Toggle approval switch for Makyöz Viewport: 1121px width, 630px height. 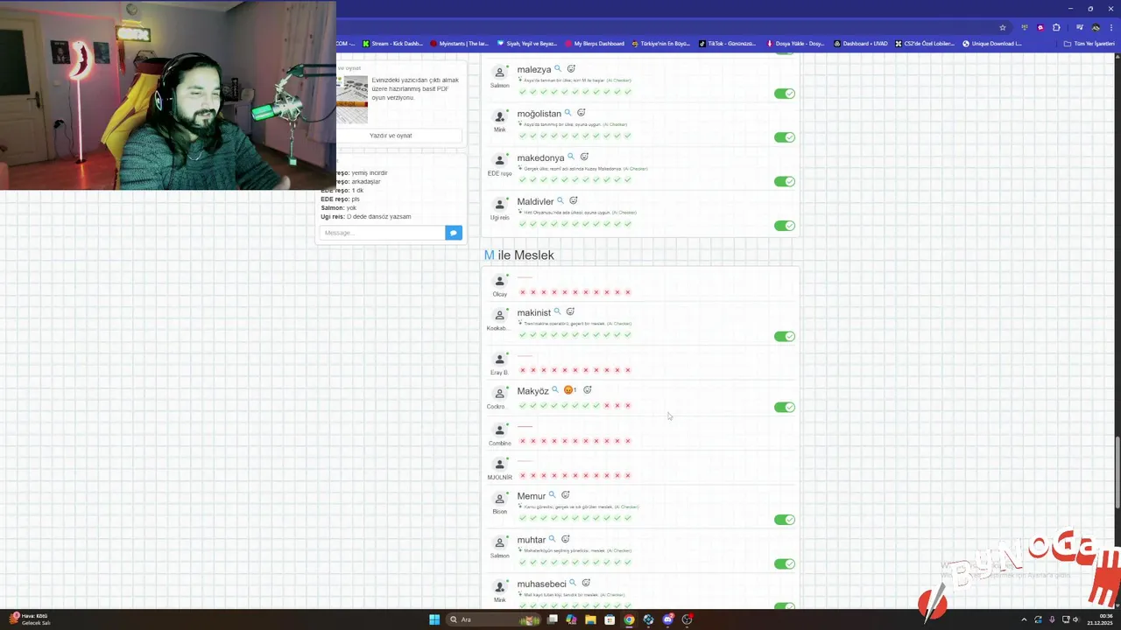(785, 407)
